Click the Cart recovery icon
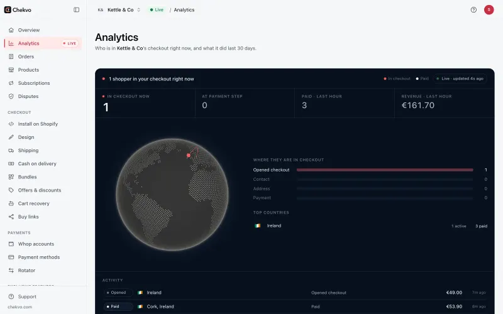The width and height of the screenshot is (503, 314). point(11,203)
